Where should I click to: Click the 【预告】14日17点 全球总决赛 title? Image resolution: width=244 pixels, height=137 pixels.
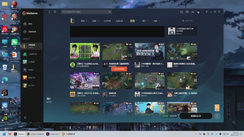[x=88, y=93]
